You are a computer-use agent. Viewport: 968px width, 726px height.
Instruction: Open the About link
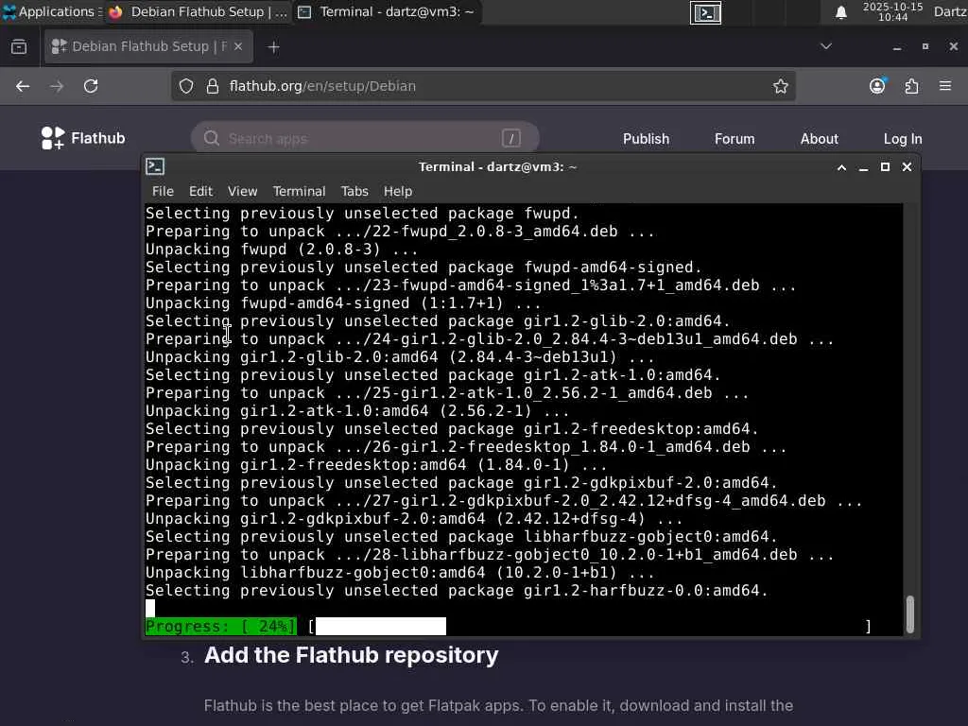tap(820, 139)
